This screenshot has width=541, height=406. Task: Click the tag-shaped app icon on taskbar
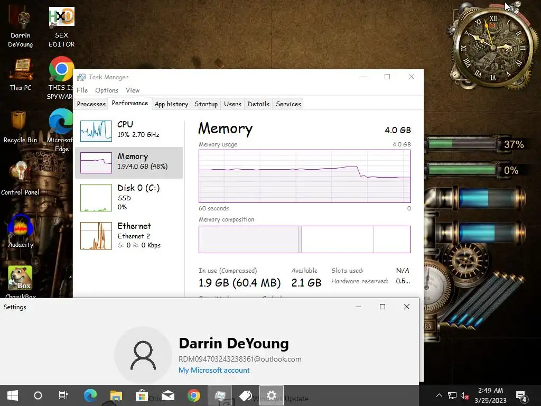(246, 395)
